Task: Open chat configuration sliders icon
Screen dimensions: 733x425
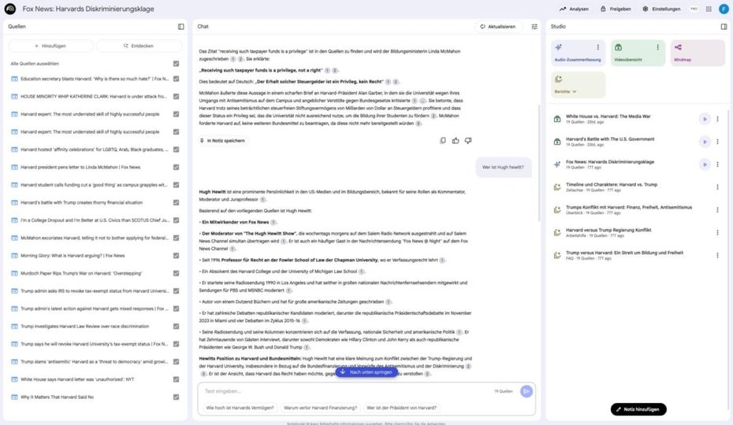Action: coord(534,27)
